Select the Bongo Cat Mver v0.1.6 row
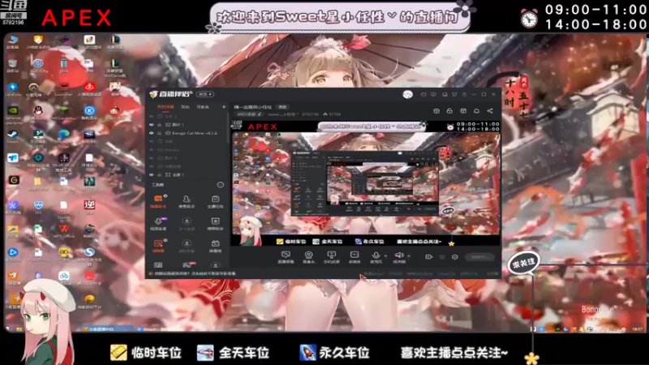This screenshot has height=365, width=649. coord(188,133)
